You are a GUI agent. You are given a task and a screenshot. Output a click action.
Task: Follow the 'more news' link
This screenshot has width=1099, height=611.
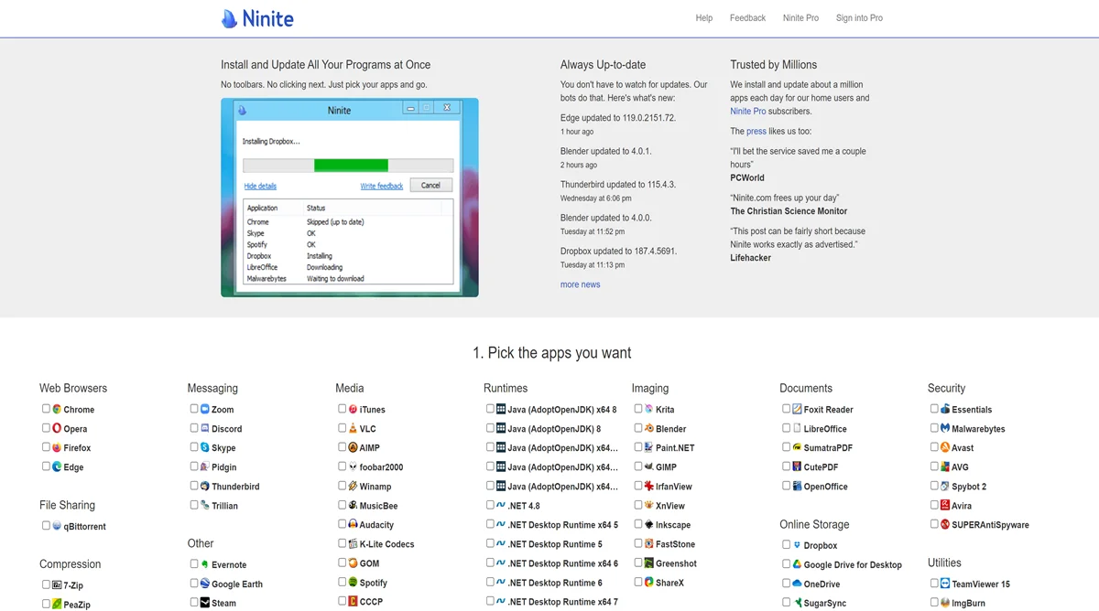coord(580,284)
